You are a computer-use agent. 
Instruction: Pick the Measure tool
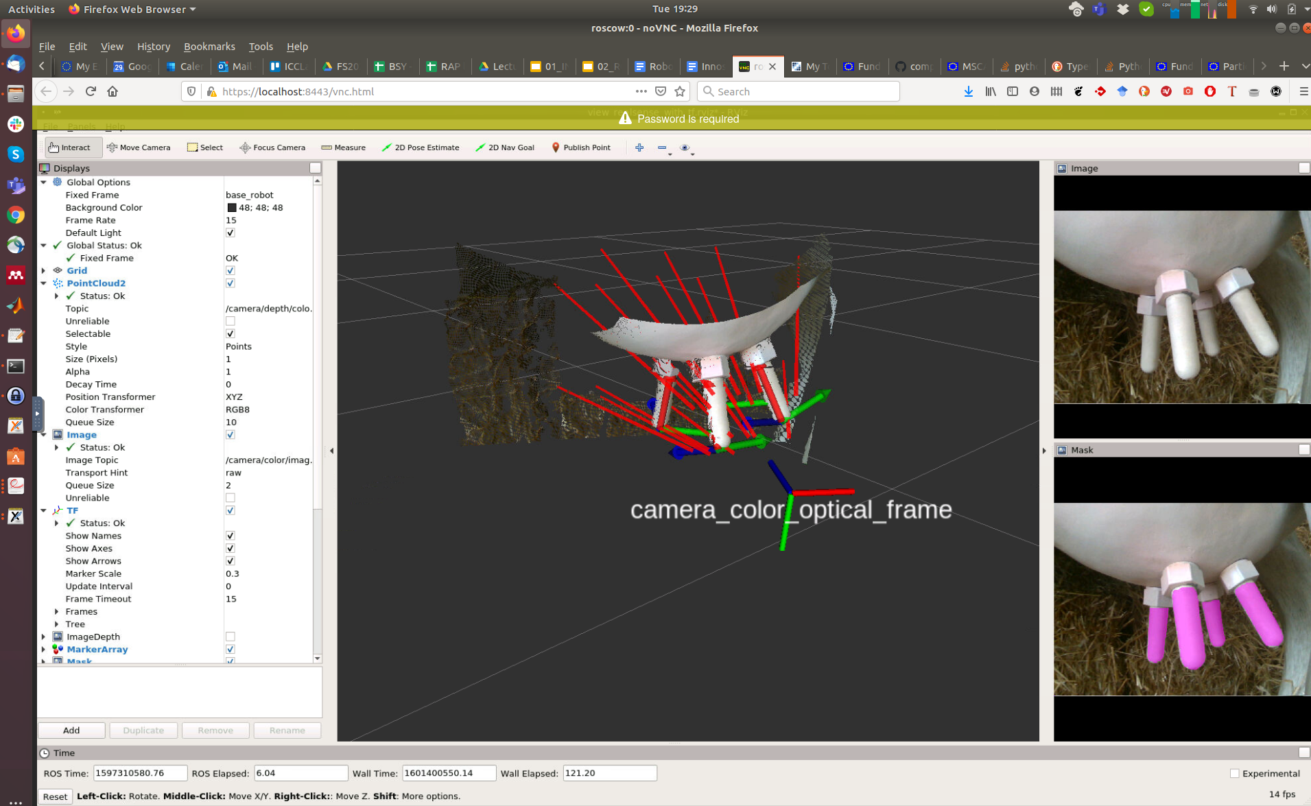coord(343,147)
